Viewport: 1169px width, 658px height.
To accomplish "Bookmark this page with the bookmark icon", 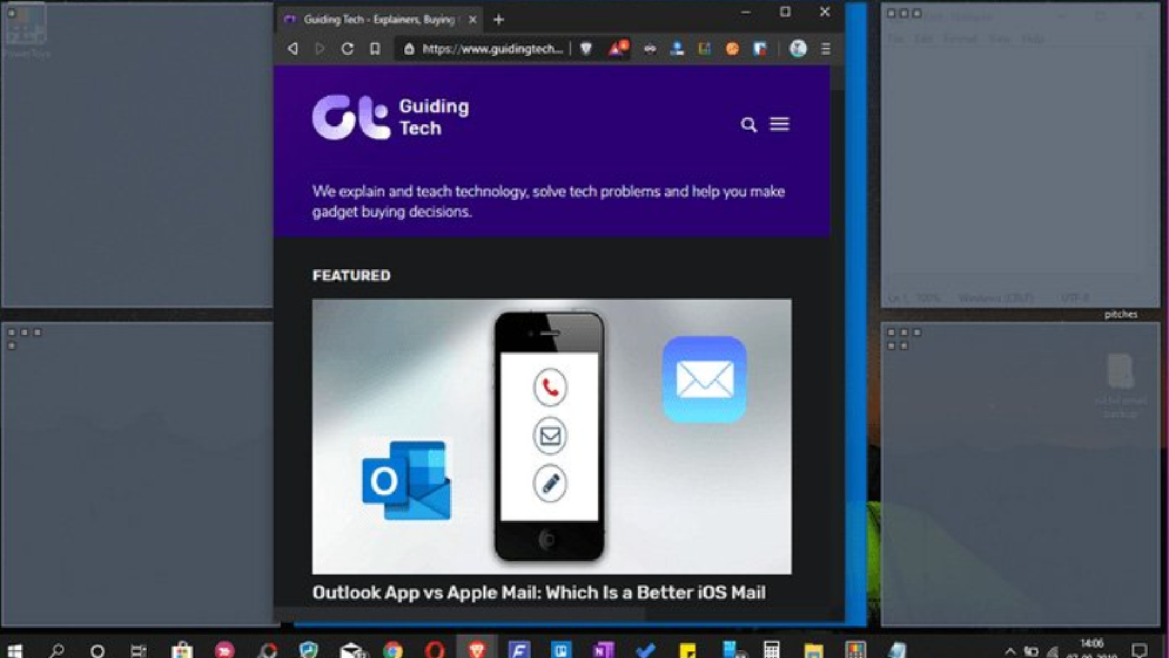I will tap(375, 49).
